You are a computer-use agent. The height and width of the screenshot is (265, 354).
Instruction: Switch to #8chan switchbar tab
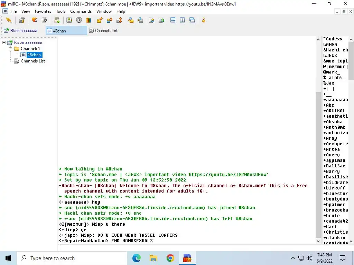click(66, 31)
